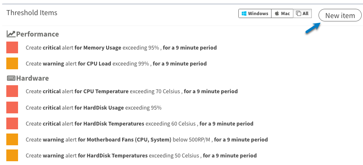The width and height of the screenshot is (363, 165).
Task: Open the New item button
Action: pos(340,15)
